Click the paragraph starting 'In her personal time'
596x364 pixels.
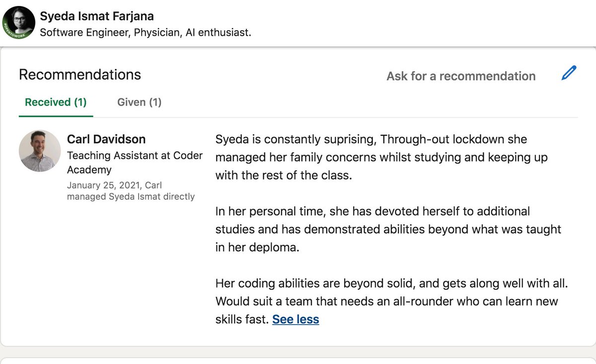388,229
